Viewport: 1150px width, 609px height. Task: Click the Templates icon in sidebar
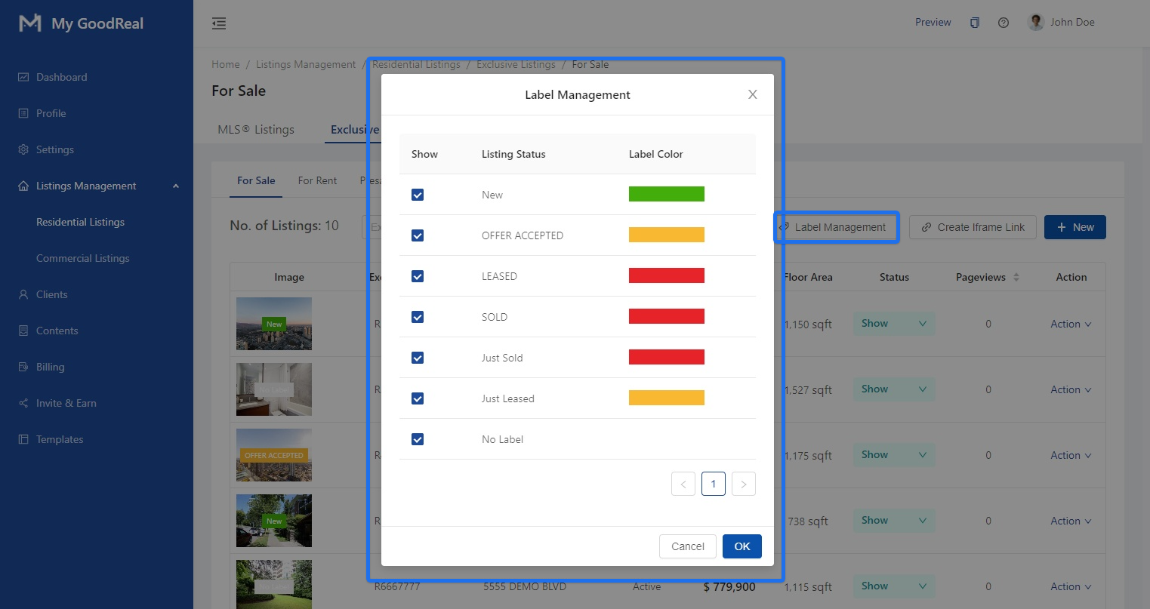[23, 439]
